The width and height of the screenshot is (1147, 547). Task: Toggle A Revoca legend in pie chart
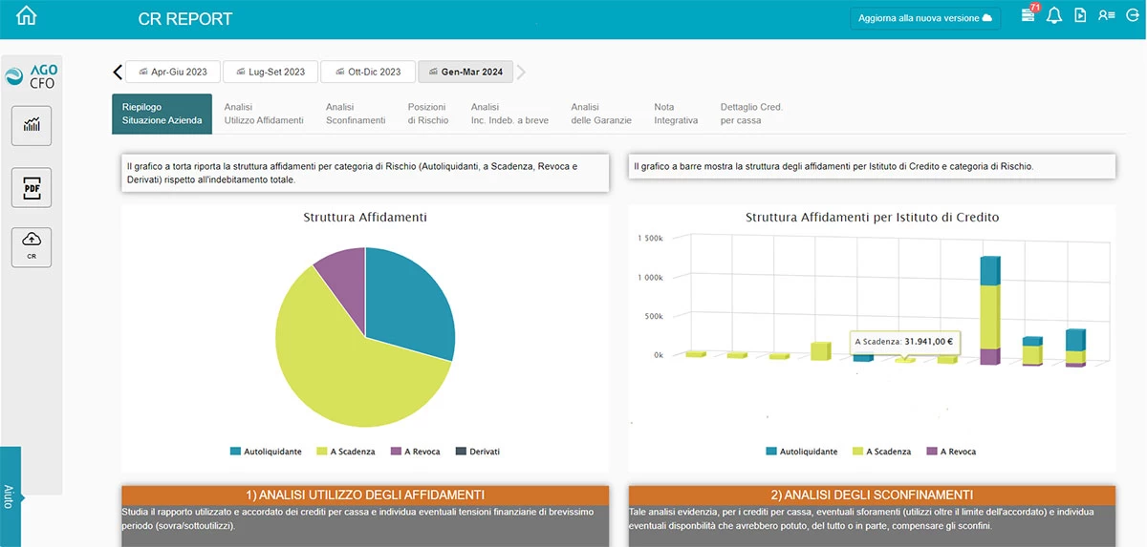tap(415, 452)
